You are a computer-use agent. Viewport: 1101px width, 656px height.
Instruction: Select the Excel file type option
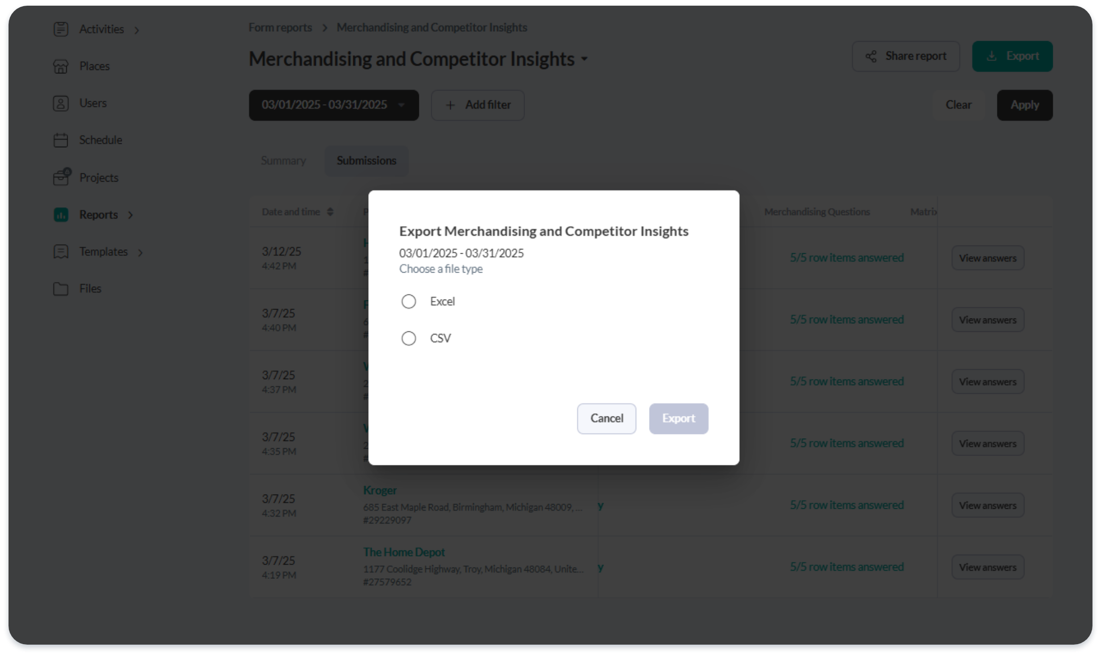[408, 301]
